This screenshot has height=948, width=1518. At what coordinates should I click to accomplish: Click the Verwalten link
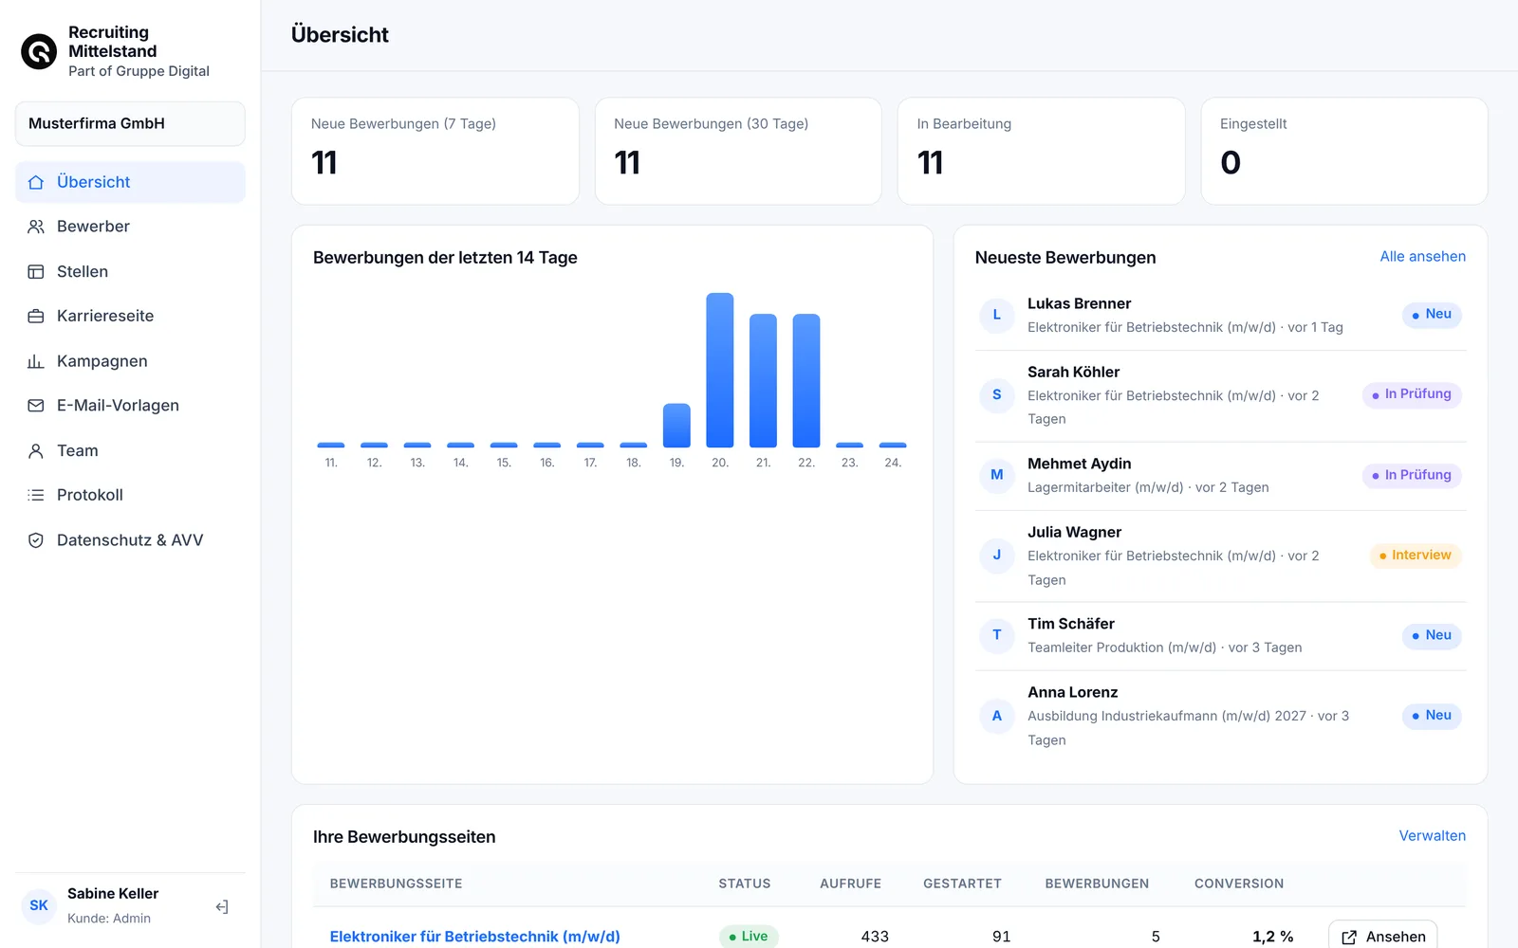coord(1432,836)
